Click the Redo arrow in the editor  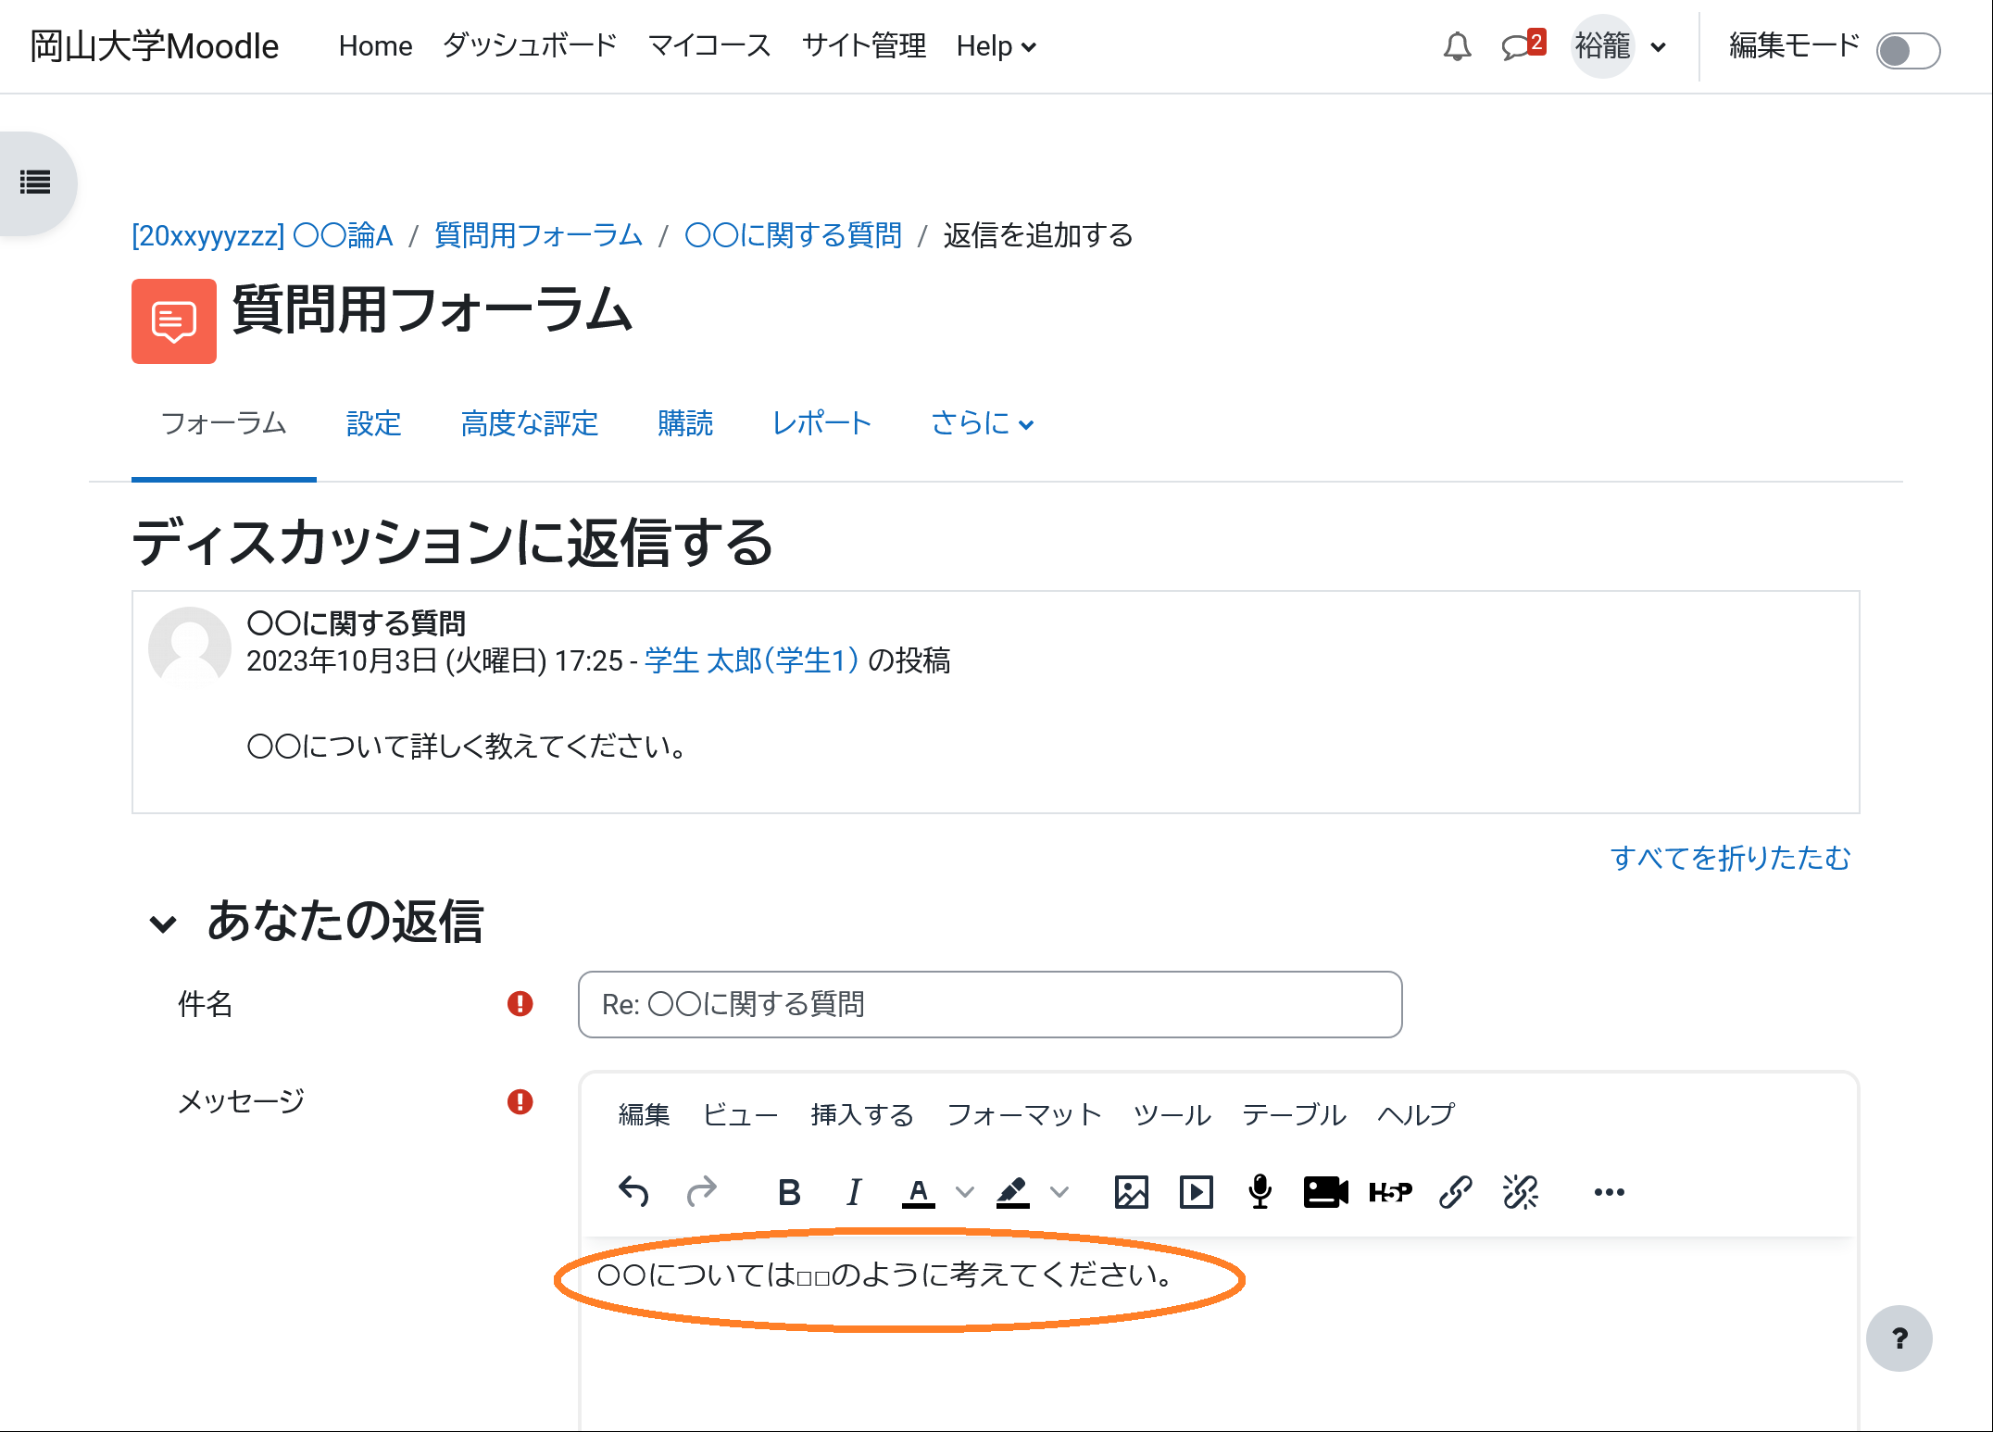pyautogui.click(x=701, y=1192)
